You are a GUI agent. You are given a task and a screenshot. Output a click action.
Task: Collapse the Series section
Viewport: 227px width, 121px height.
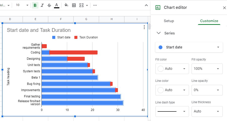pos(159,33)
